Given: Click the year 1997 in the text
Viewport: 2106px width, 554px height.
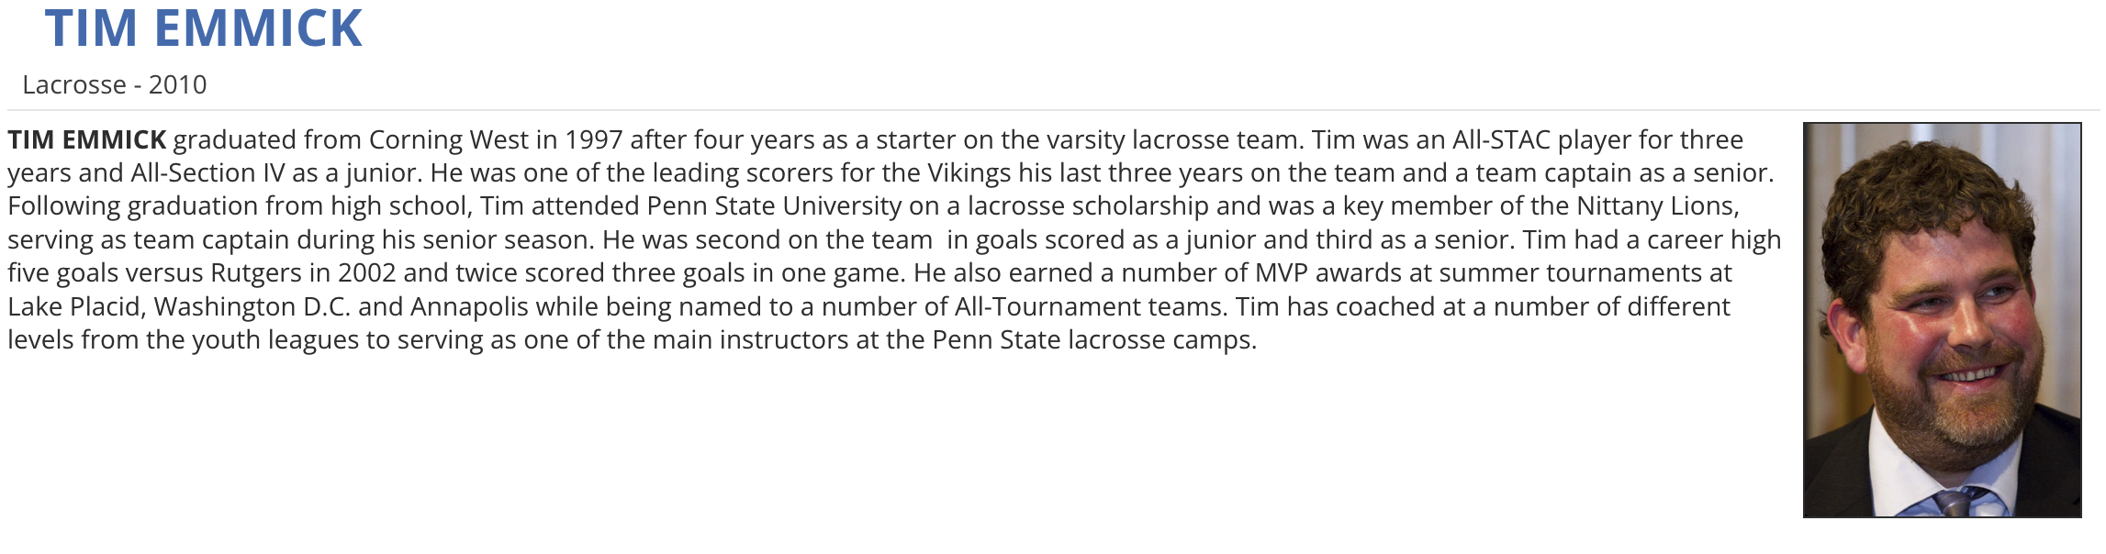Looking at the screenshot, I should coord(593,140).
